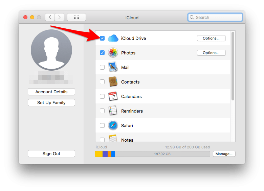Screen dimensions: 264x191
Task: Enable the Notes checkbox
Action: (102, 140)
